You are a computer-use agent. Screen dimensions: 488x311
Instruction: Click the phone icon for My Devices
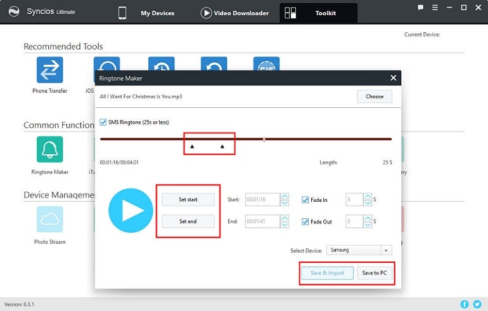point(122,13)
